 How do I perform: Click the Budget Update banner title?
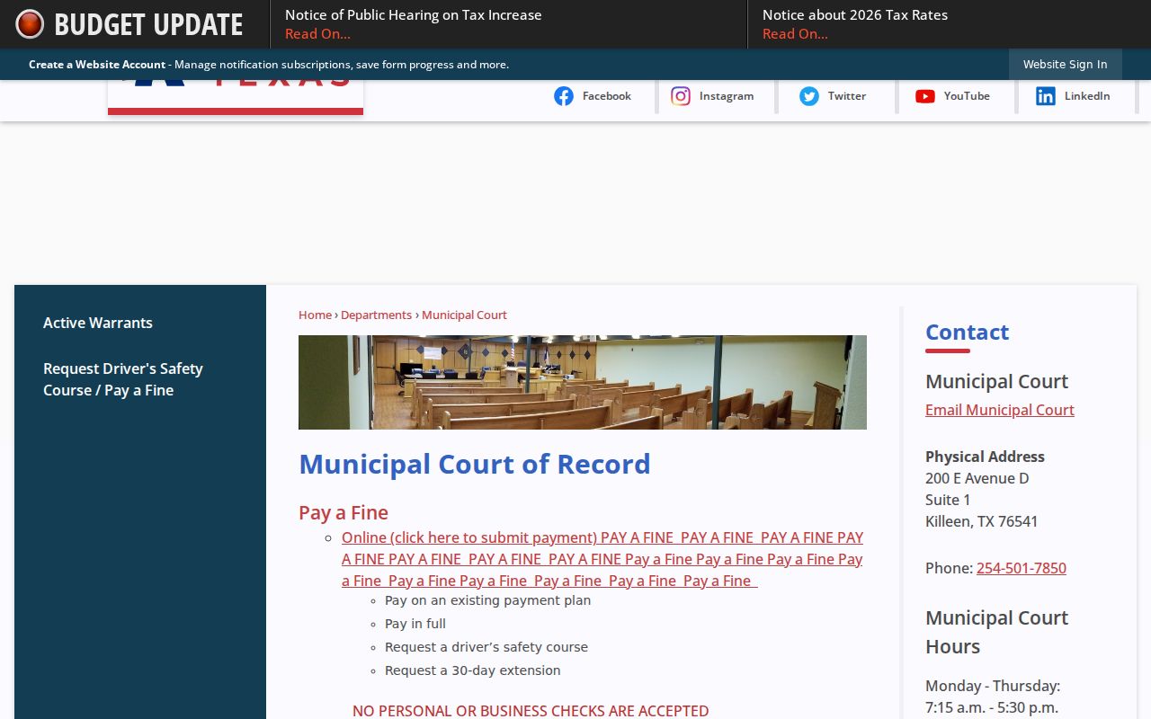[148, 24]
